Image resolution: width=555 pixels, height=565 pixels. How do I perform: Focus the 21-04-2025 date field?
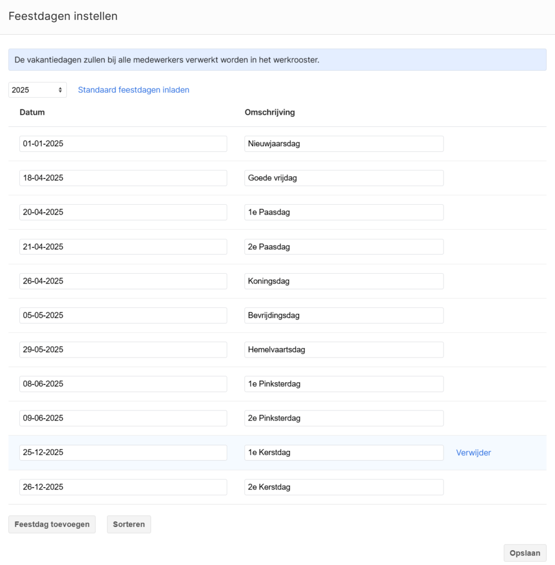pos(123,247)
